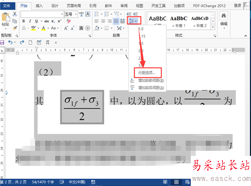The width and height of the screenshot is (251, 186).
Task: Click the Numbering list icon
Action: click(106, 14)
